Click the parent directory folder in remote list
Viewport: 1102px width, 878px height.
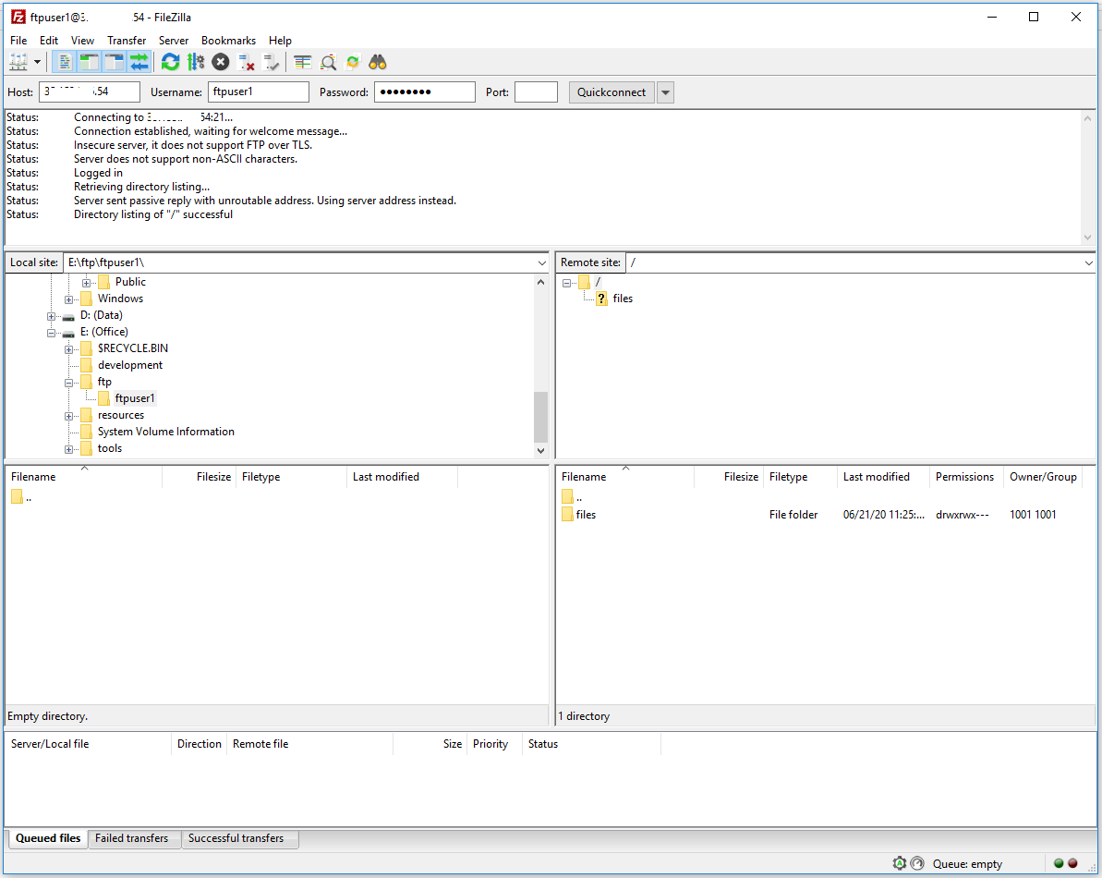click(x=568, y=498)
